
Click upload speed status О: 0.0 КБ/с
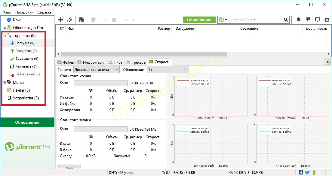246,173
